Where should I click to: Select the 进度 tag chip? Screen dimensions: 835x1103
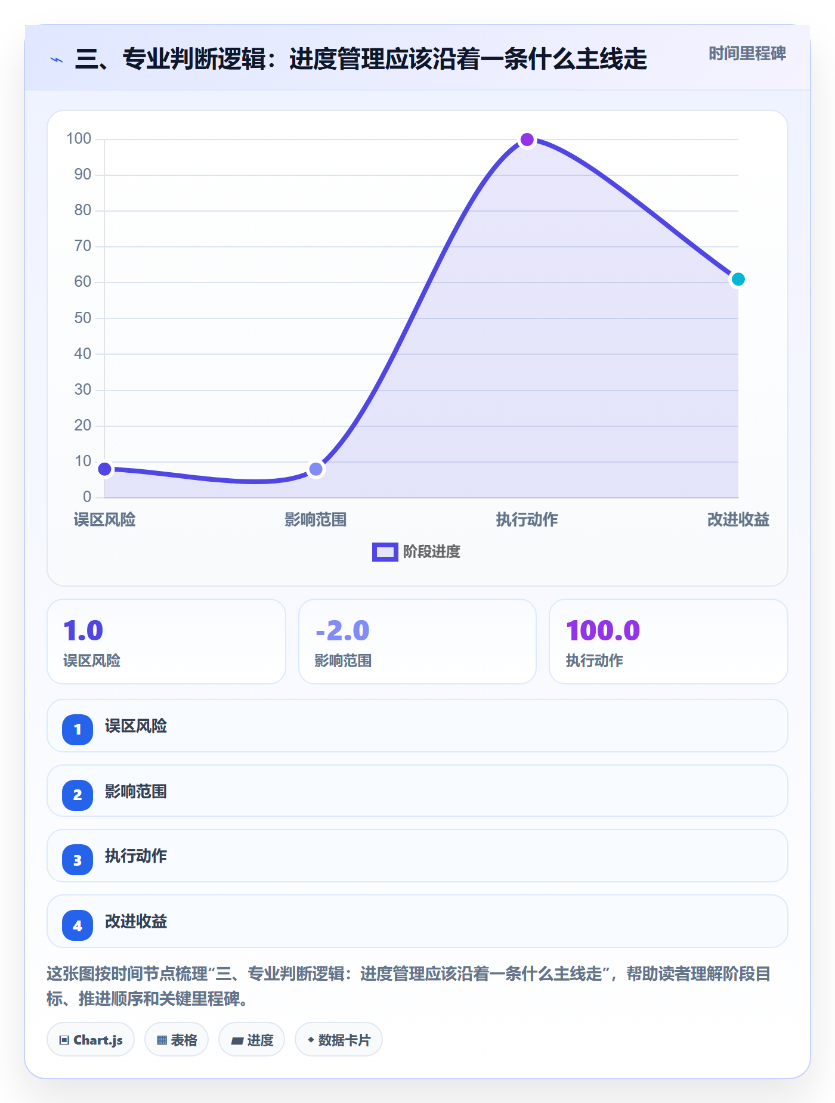click(252, 1040)
